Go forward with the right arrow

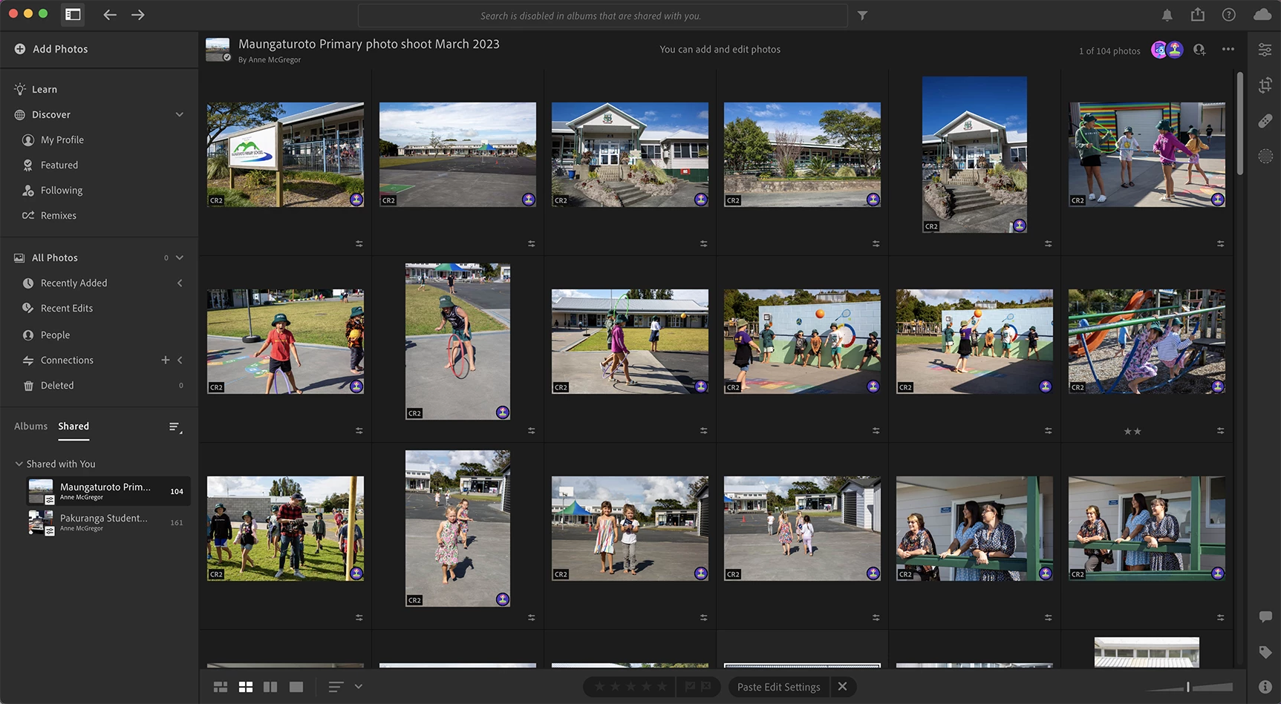click(138, 15)
